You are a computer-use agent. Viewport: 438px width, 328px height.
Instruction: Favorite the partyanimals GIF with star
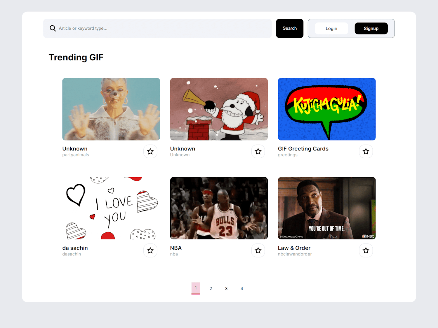[x=150, y=151]
